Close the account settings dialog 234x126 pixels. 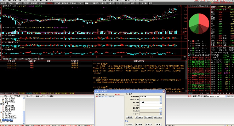click(163, 91)
